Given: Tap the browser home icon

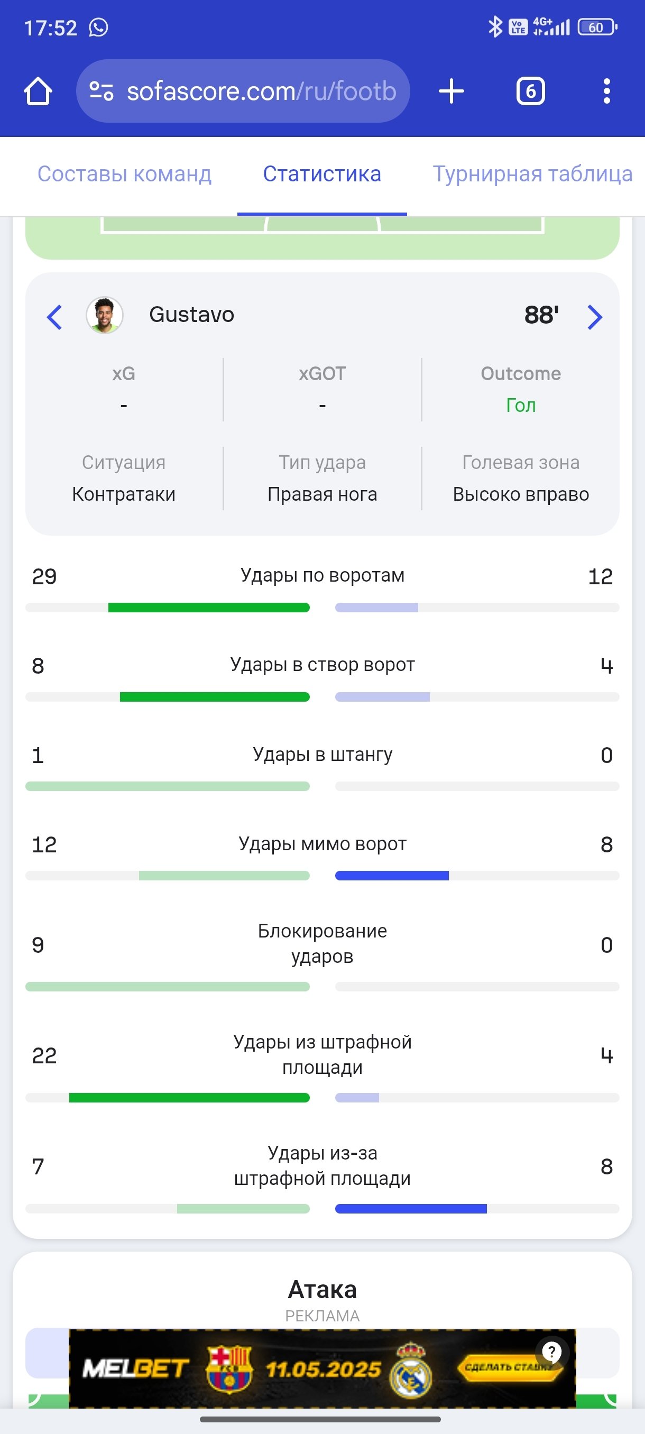Looking at the screenshot, I should 38,91.
